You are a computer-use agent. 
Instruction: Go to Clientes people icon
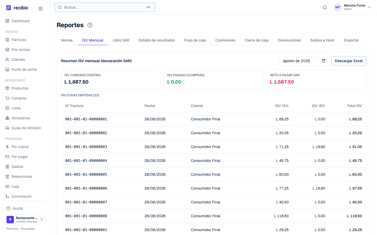(x=7, y=60)
